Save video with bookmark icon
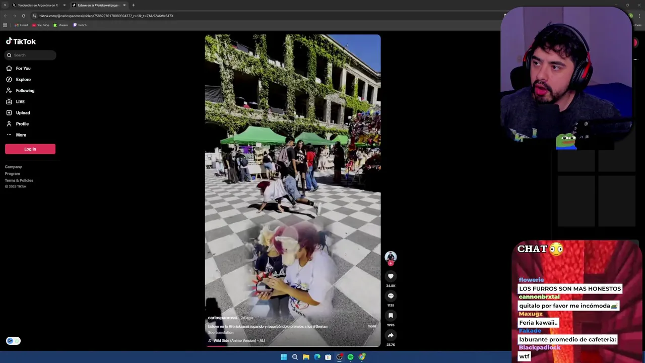The width and height of the screenshot is (645, 363). tap(391, 316)
